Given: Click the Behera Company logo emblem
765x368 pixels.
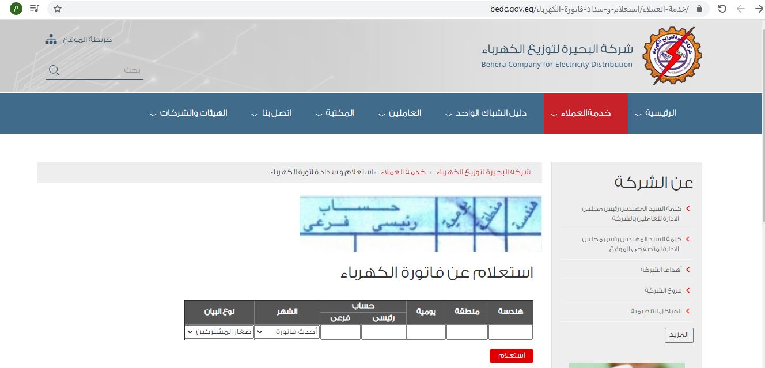Looking at the screenshot, I should coord(668,56).
